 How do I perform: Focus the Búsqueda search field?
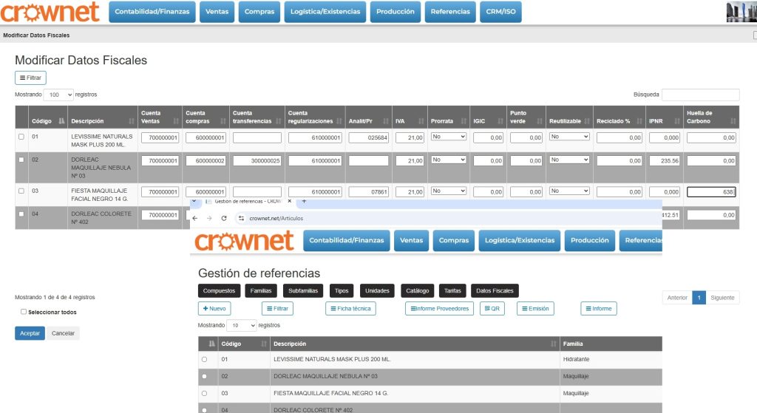[x=700, y=95]
